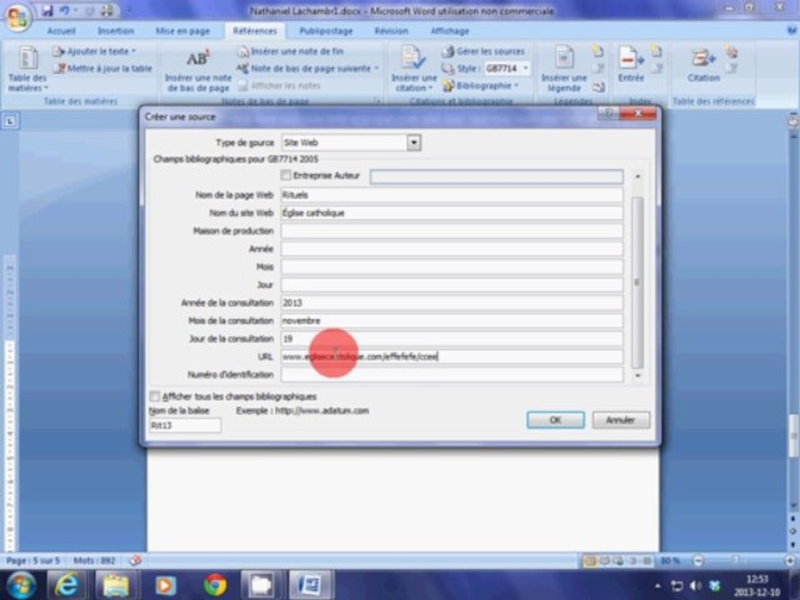
Task: Expand Note de bas de page suivante
Action: point(307,67)
